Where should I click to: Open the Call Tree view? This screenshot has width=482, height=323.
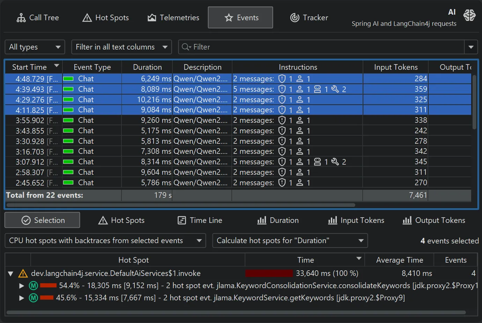click(38, 17)
